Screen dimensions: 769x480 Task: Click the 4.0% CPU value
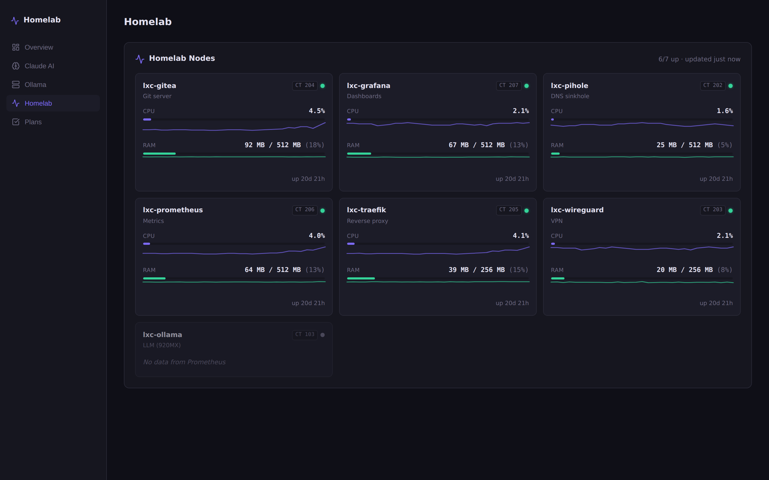tap(317, 235)
